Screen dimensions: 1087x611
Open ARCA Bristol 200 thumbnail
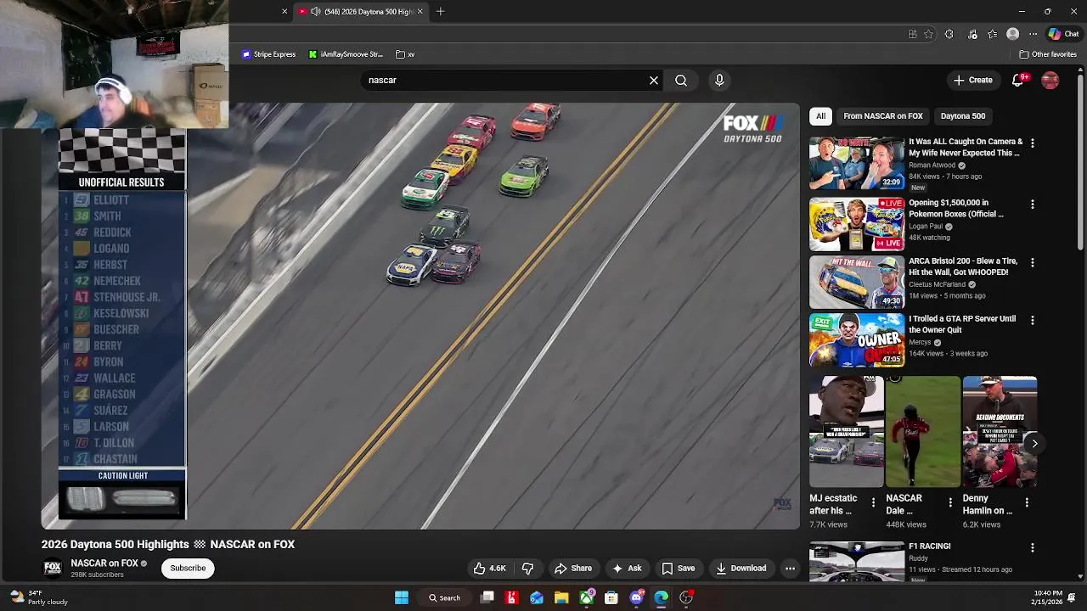tap(856, 282)
